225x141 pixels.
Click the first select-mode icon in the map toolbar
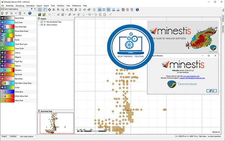[x=40, y=10]
